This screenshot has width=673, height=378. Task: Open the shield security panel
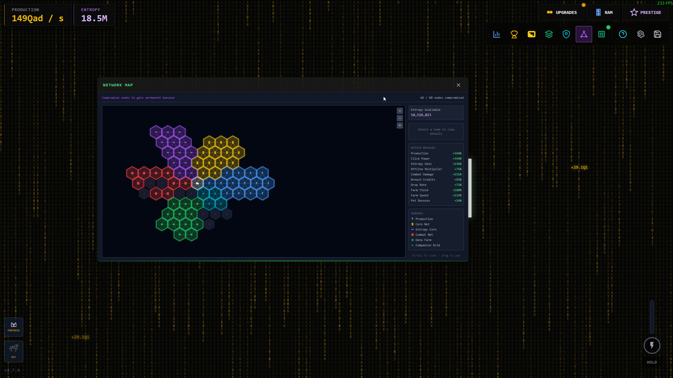(x=566, y=34)
